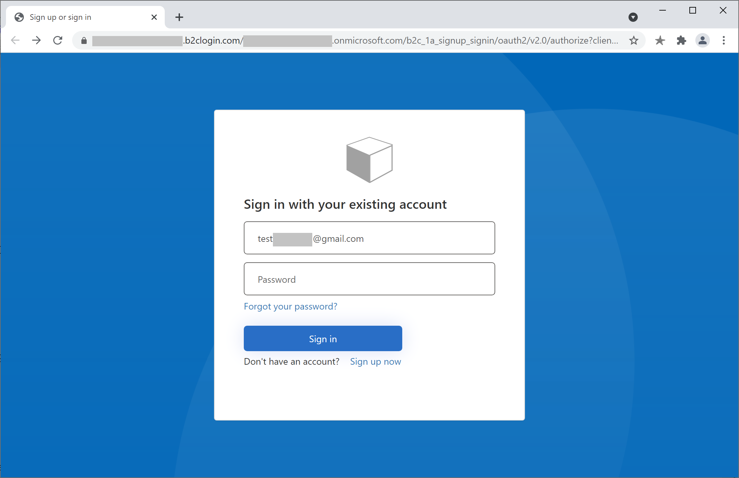Open the Chrome profile avatar
The height and width of the screenshot is (478, 739).
coord(703,40)
